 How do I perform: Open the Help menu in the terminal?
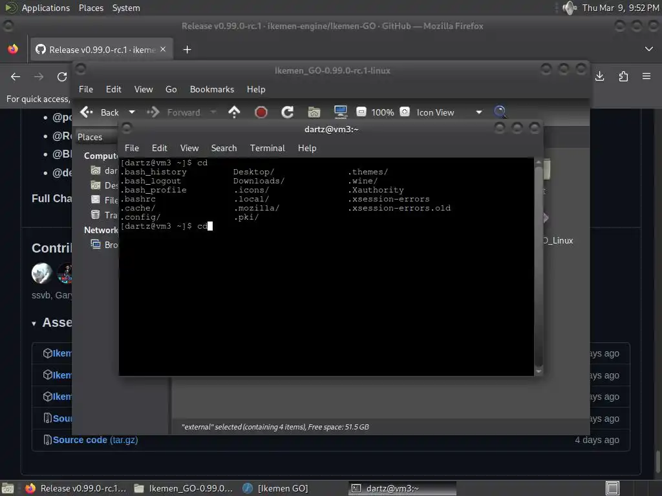307,148
